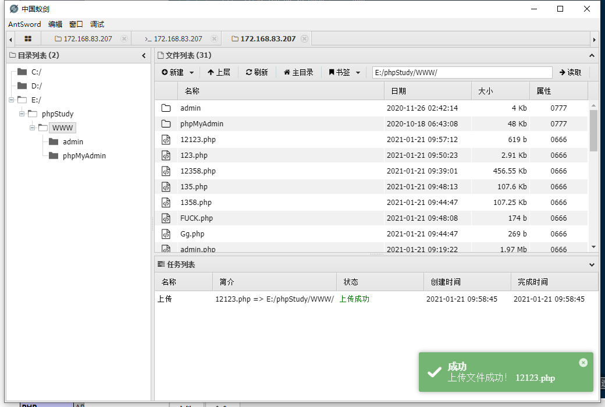Collapse the WWW tree node

33,128
